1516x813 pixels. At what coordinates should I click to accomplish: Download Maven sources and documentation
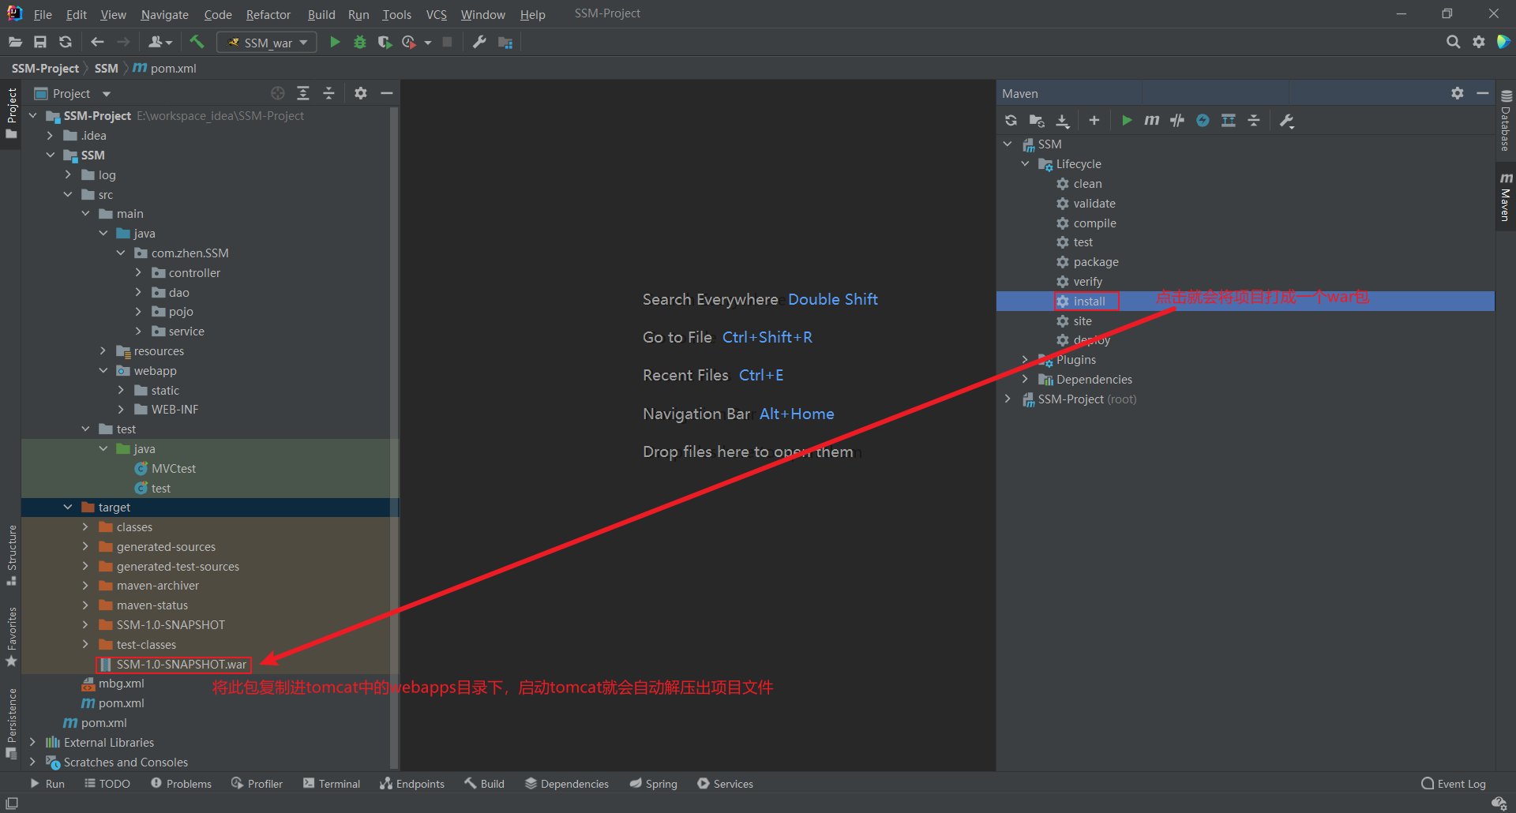1063,120
